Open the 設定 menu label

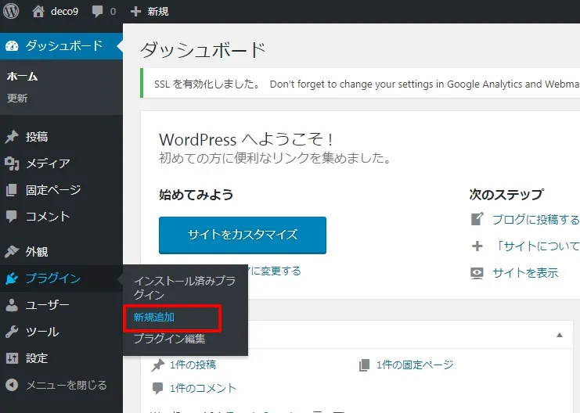37,358
